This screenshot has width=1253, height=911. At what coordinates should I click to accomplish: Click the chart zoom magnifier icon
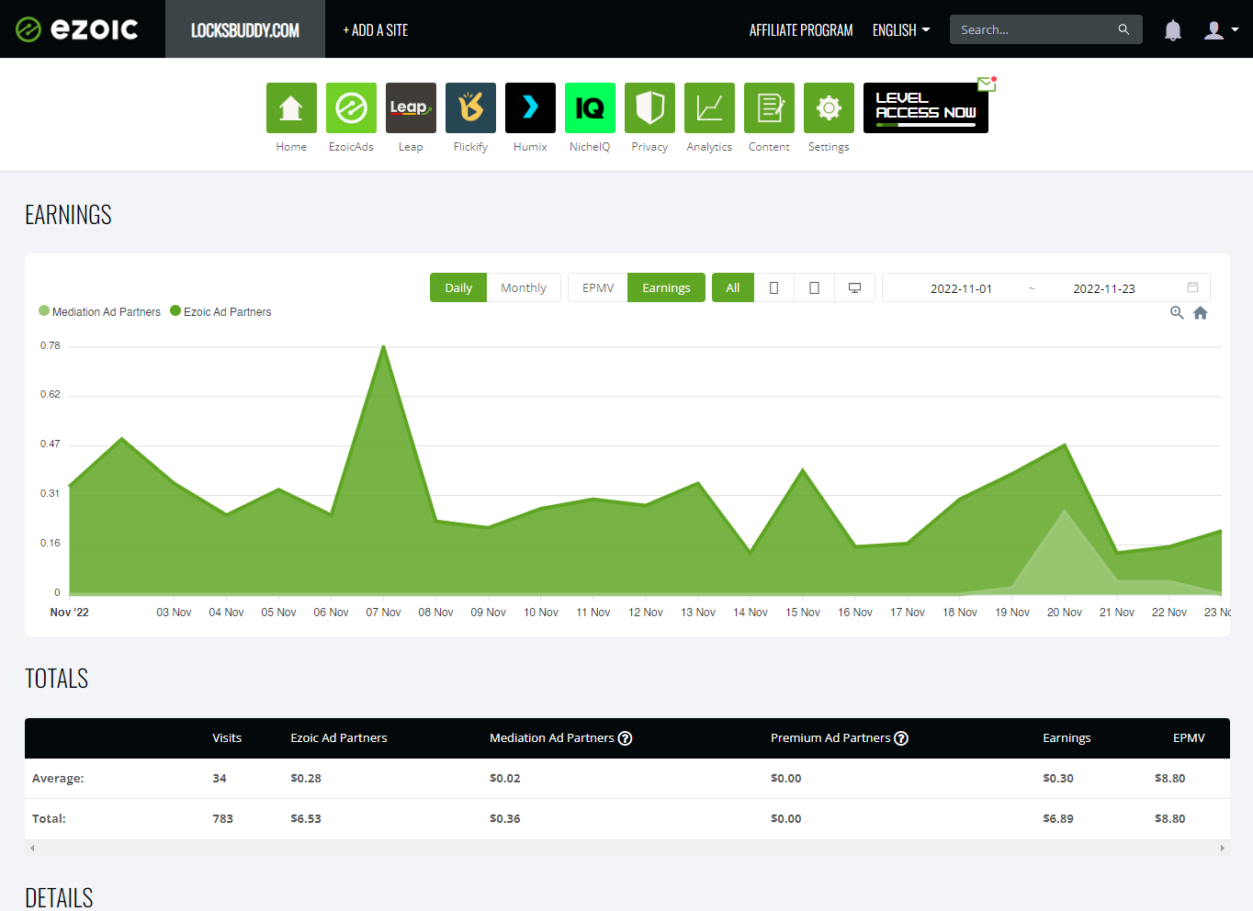[x=1177, y=313]
